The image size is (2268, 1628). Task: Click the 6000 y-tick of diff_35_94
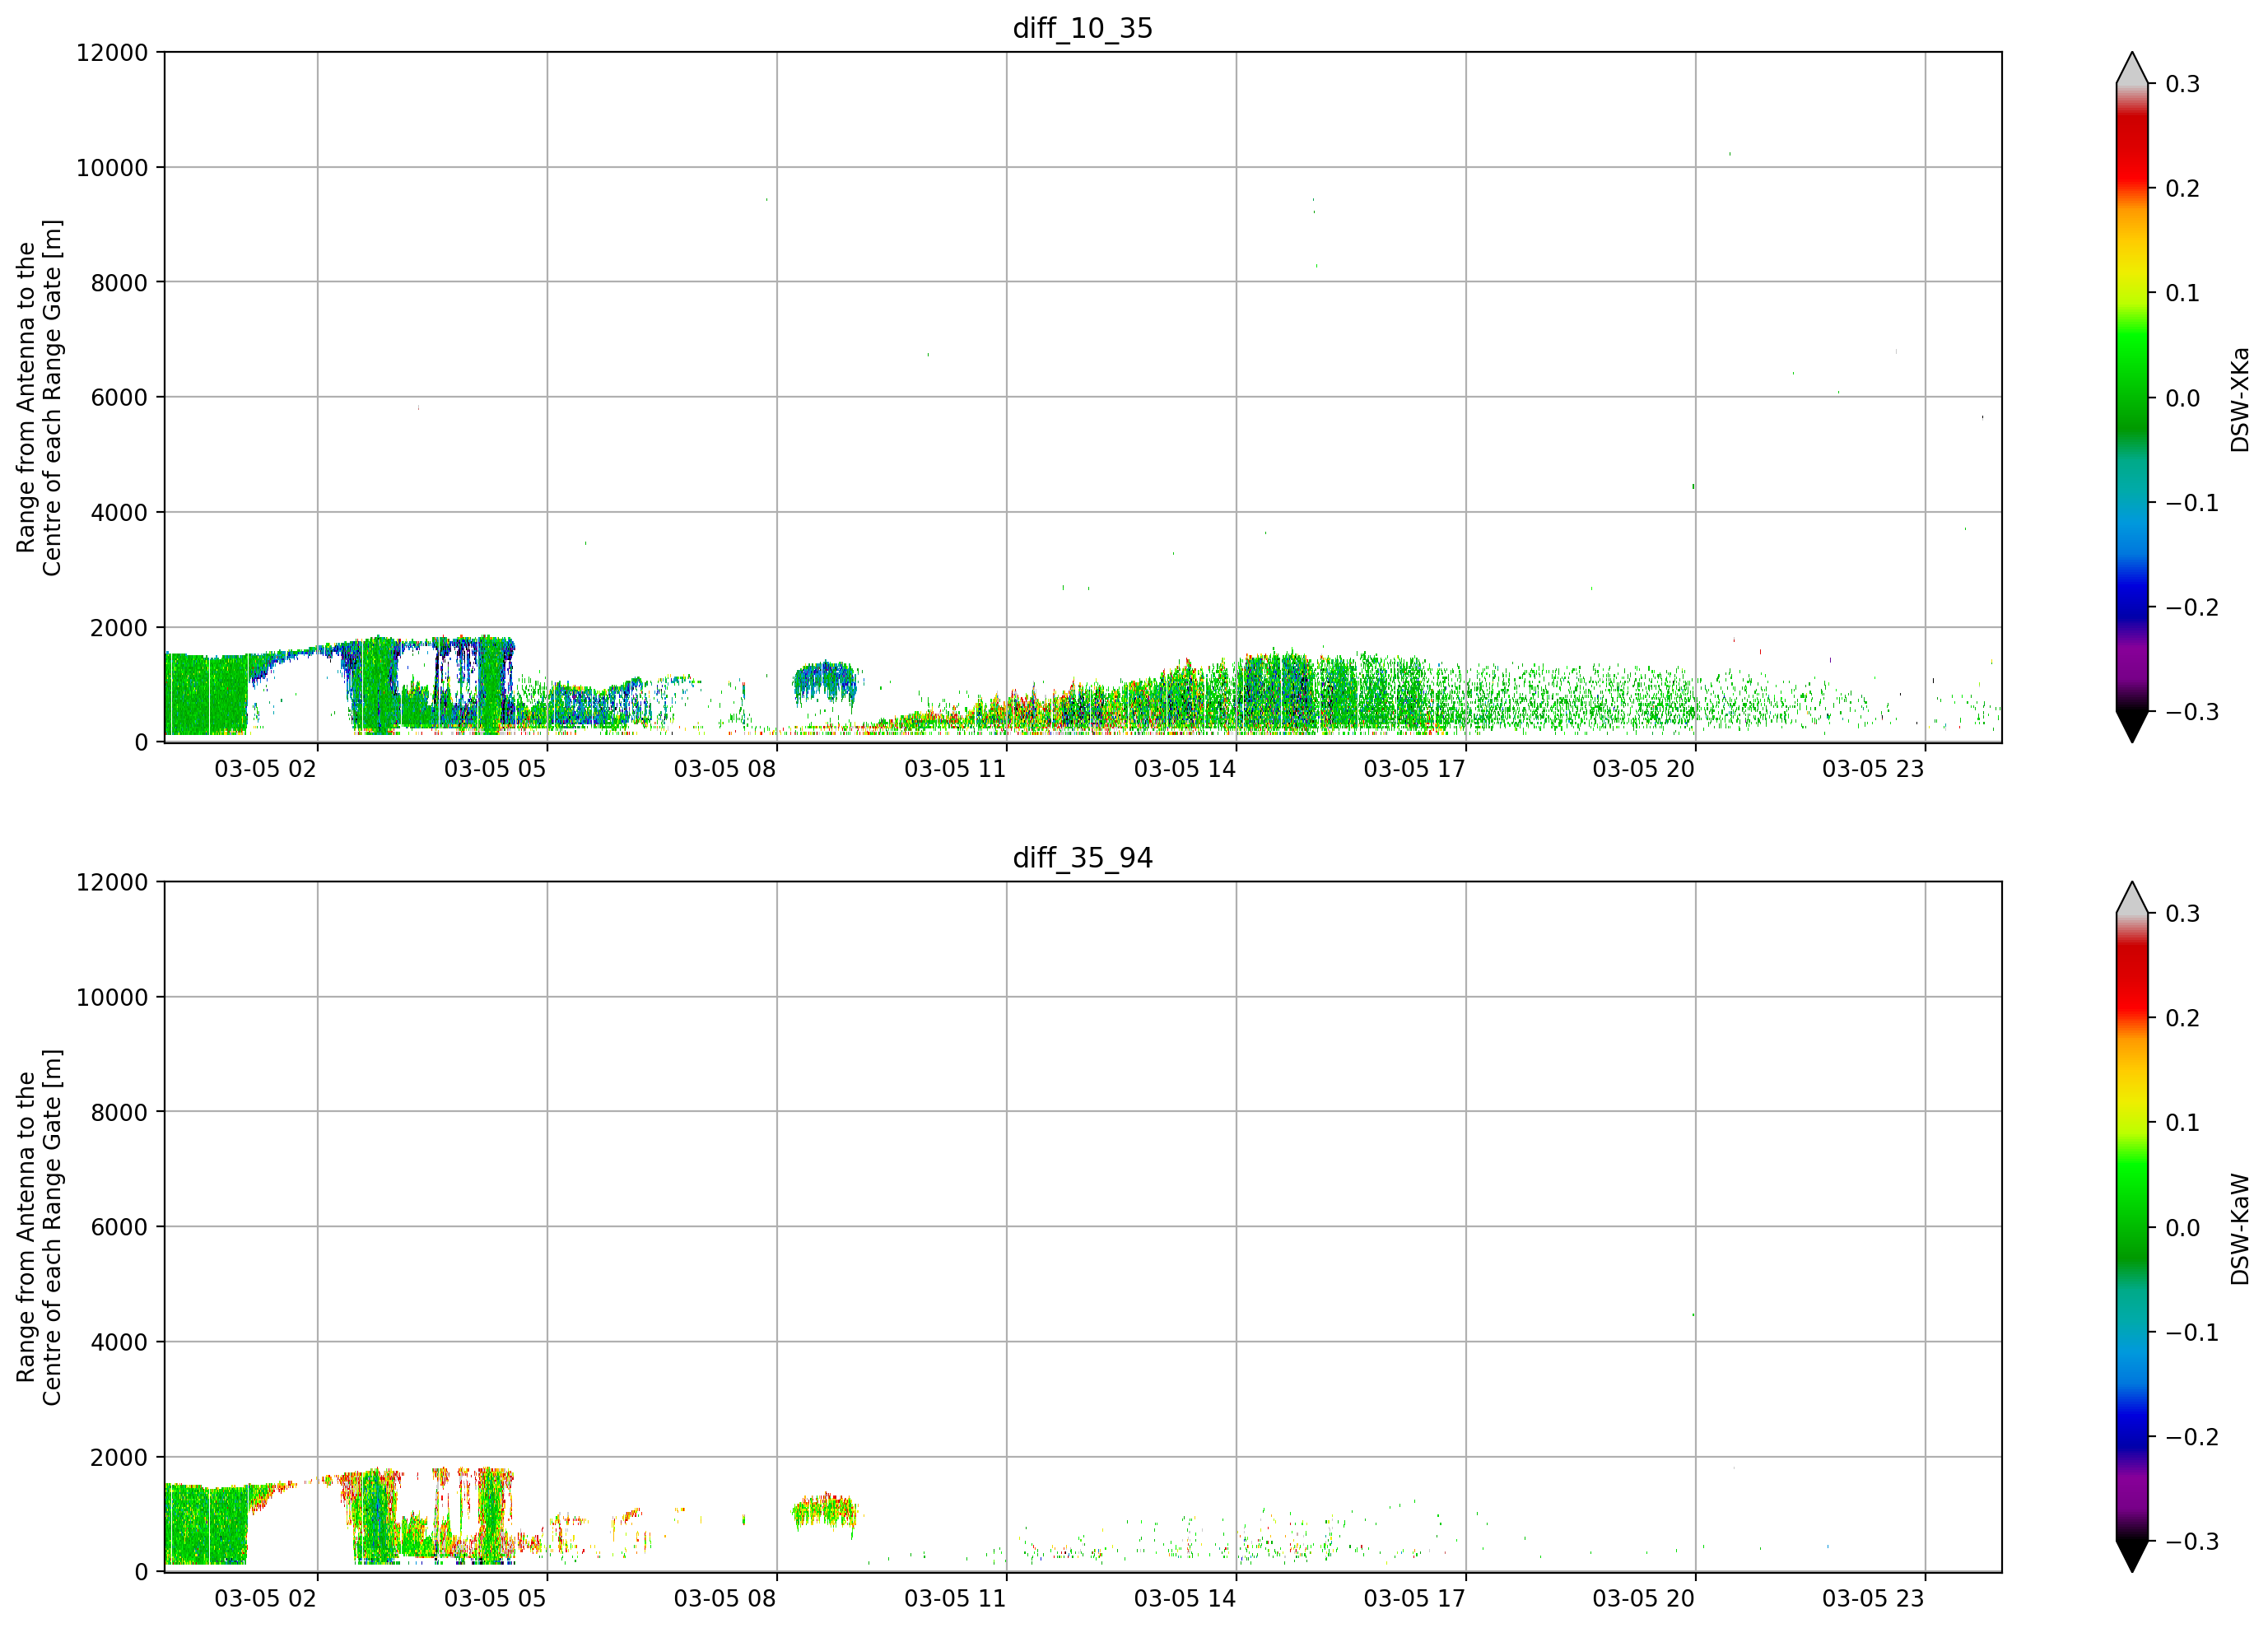coord(119,1228)
